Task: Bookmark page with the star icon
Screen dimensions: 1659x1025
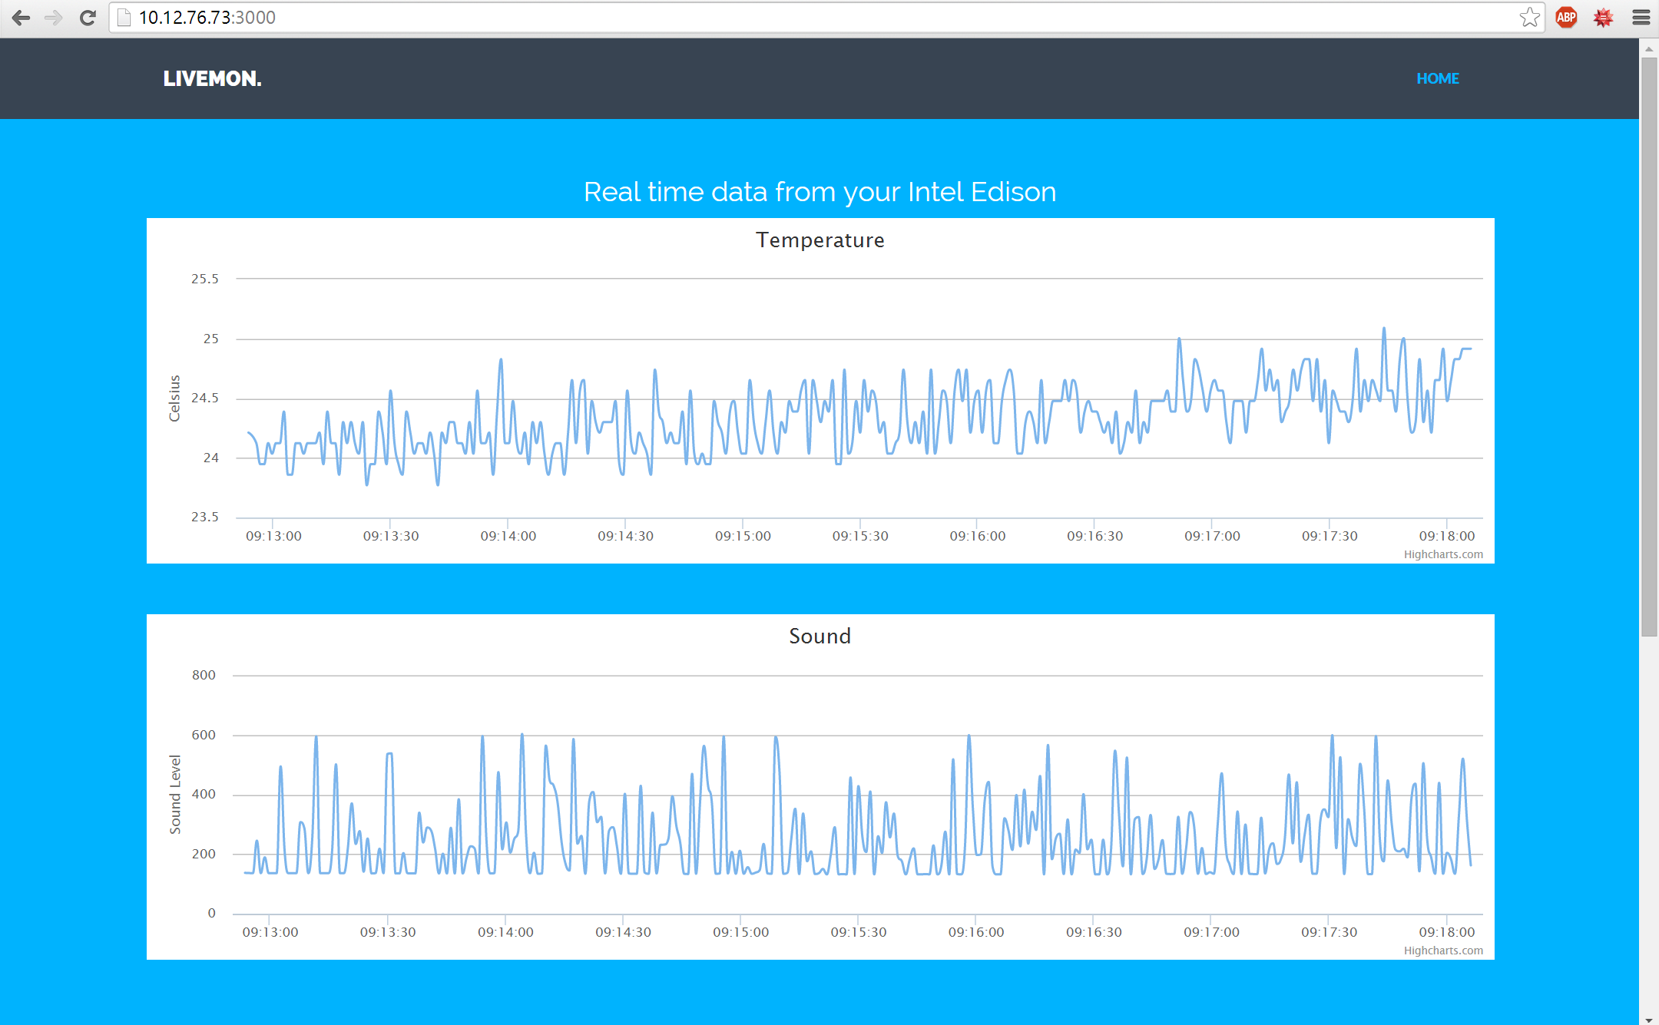Action: (1529, 18)
